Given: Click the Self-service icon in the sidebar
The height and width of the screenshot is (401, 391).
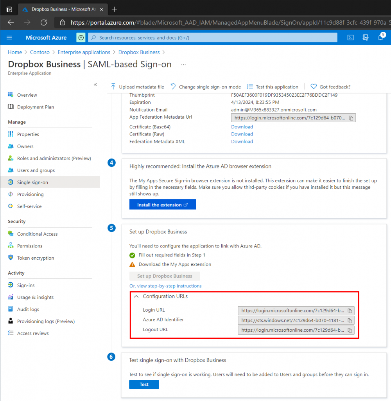Looking at the screenshot, I should (11, 206).
